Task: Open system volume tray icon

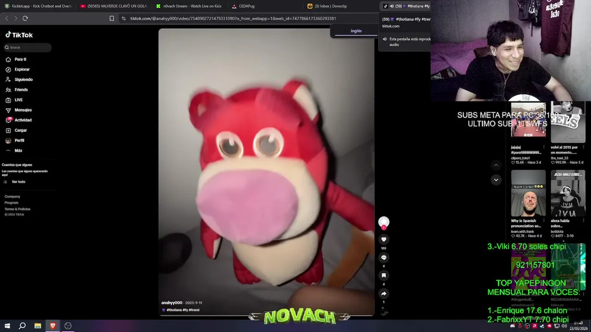Action: [x=564, y=326]
